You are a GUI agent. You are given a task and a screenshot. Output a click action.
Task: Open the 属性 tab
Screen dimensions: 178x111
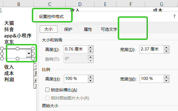click(88, 29)
